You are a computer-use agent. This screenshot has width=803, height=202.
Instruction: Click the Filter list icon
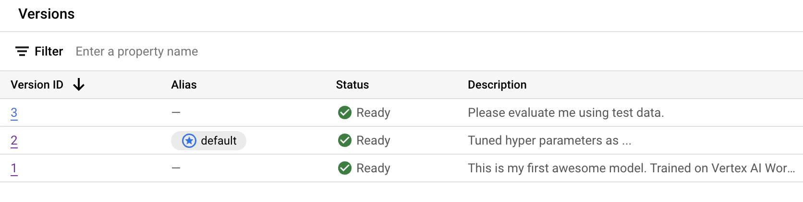pyautogui.click(x=22, y=51)
